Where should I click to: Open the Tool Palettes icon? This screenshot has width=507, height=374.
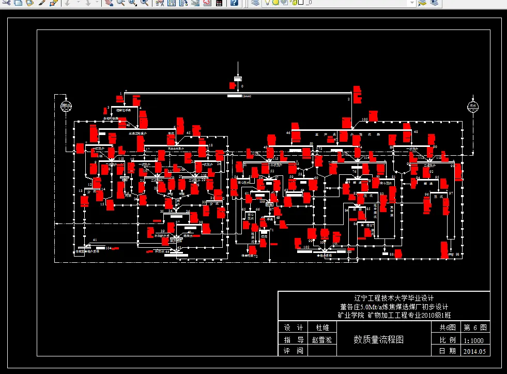point(183,3)
